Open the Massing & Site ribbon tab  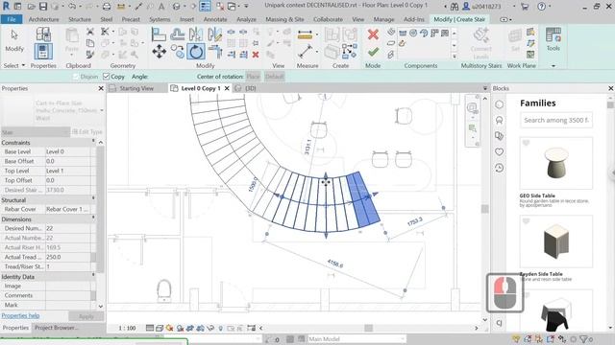(284, 19)
